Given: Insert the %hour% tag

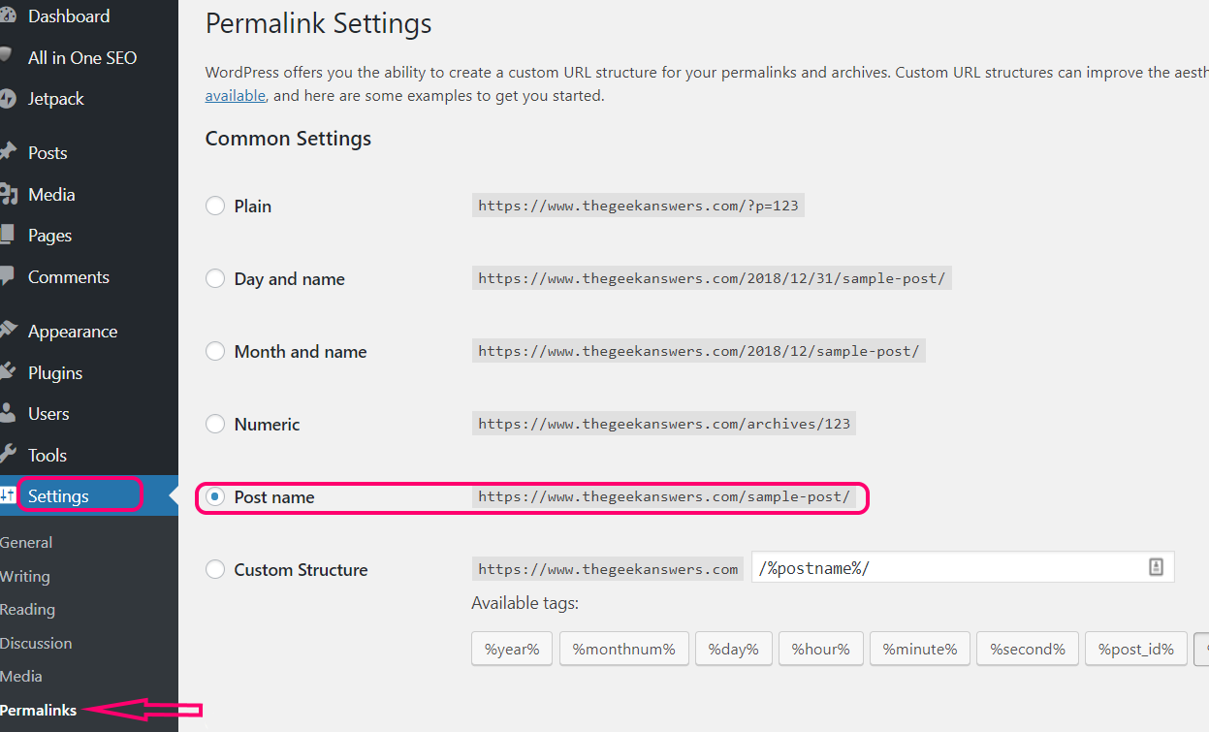Looking at the screenshot, I should (821, 649).
